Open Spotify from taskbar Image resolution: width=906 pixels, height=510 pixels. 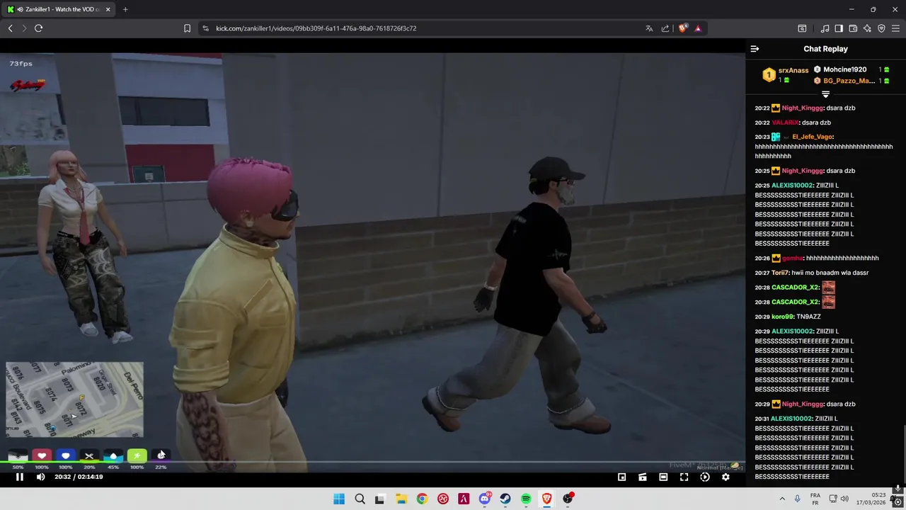(x=526, y=499)
